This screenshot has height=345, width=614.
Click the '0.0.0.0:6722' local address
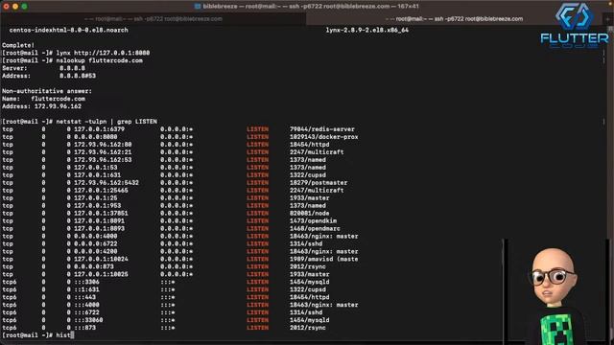pos(96,243)
